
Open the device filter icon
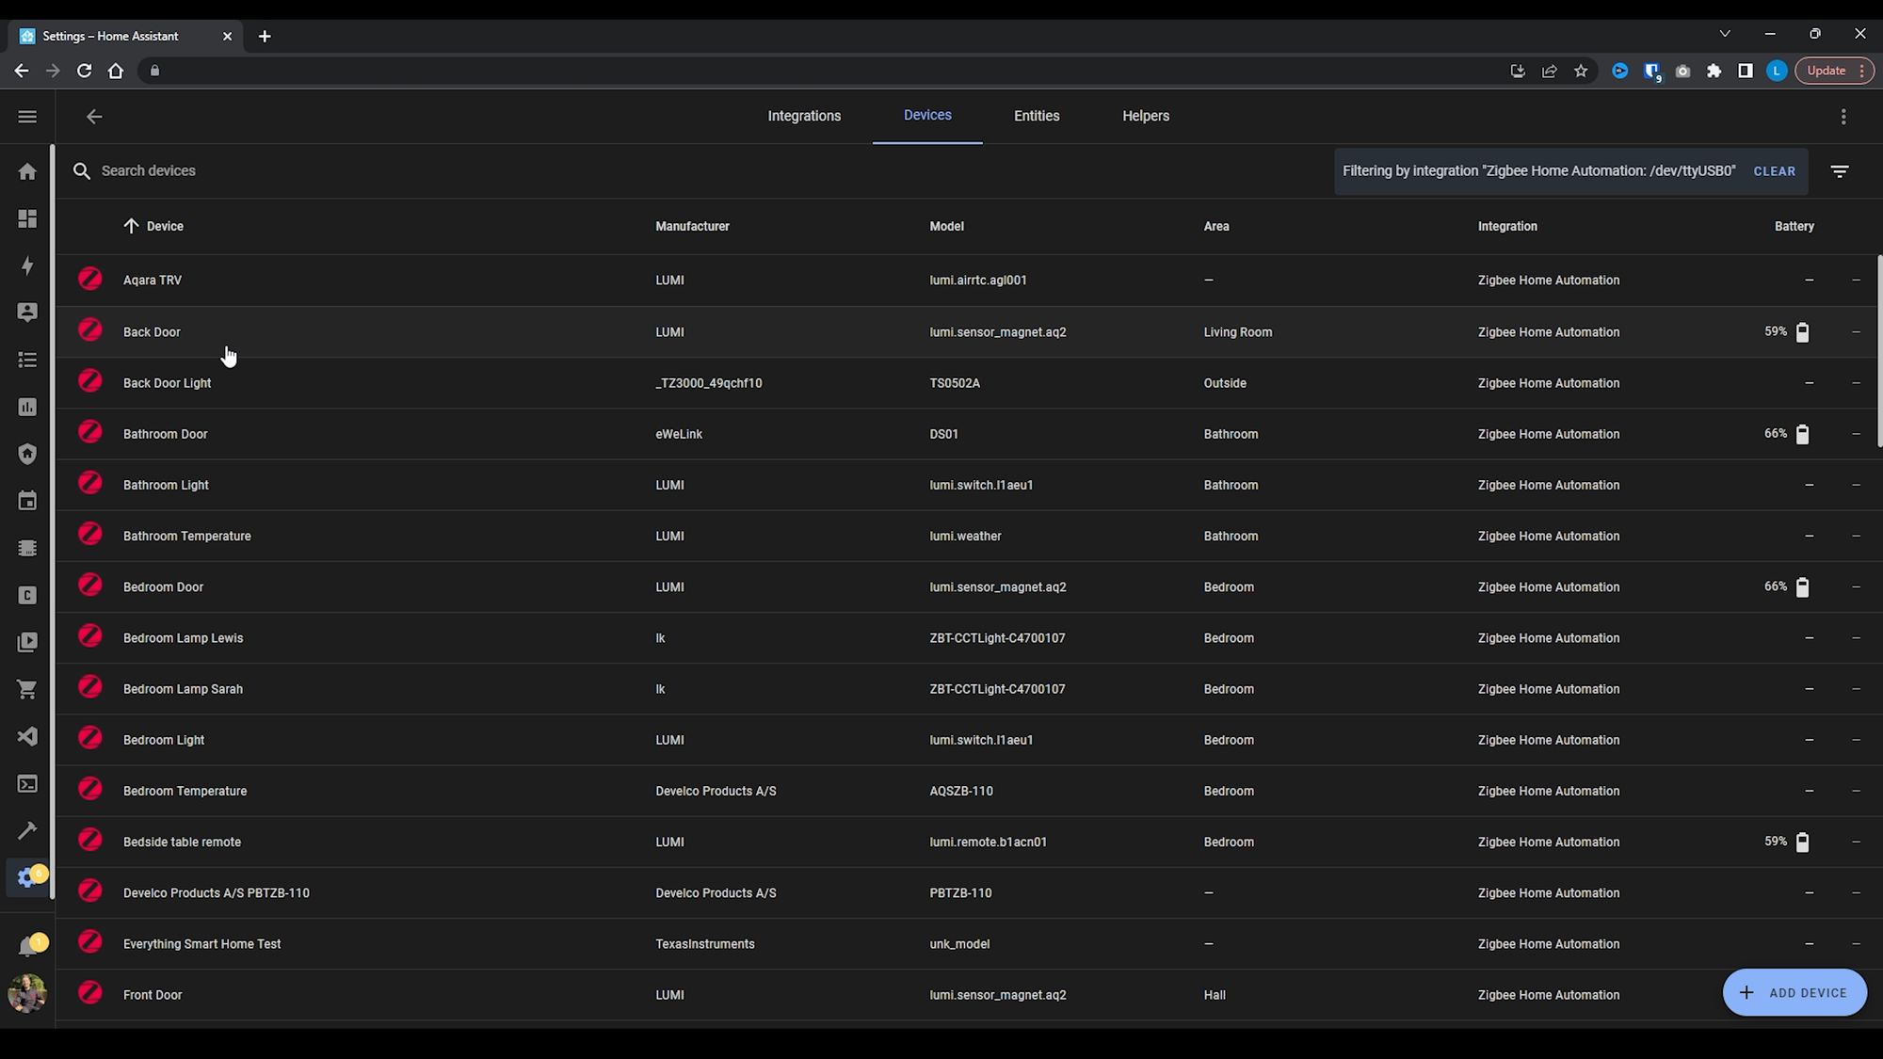pos(1840,171)
